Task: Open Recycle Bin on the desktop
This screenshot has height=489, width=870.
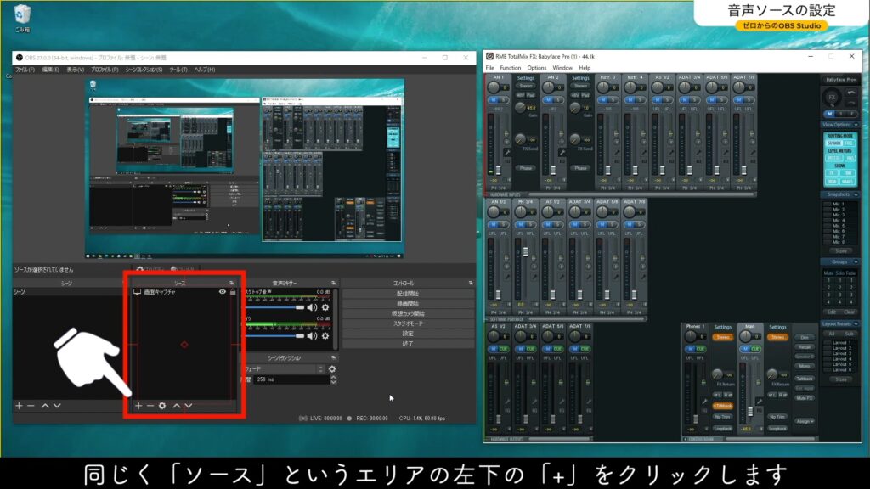Action: click(x=22, y=18)
